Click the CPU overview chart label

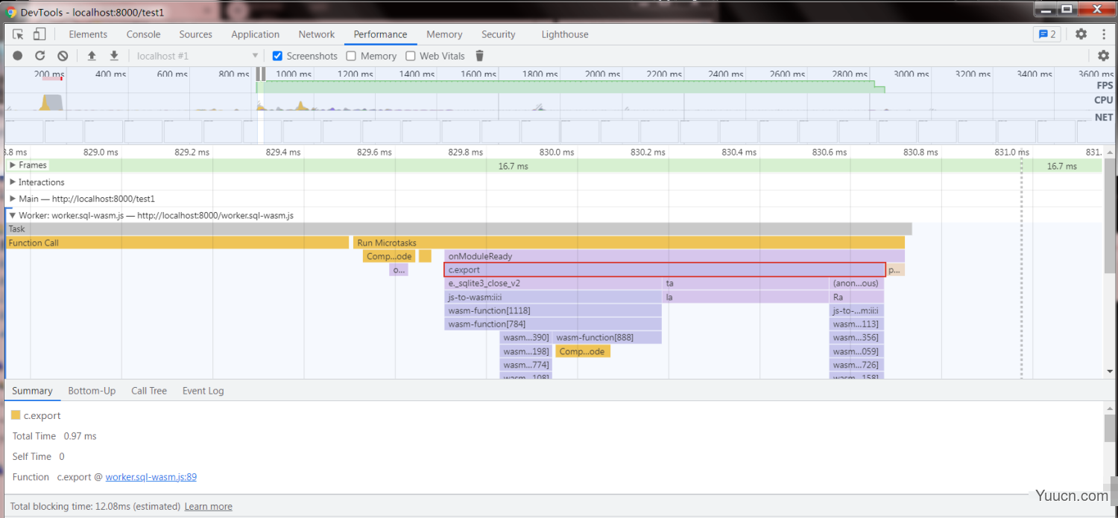coord(1104,100)
